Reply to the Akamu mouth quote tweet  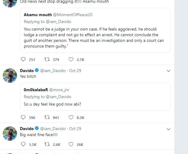point(24,60)
